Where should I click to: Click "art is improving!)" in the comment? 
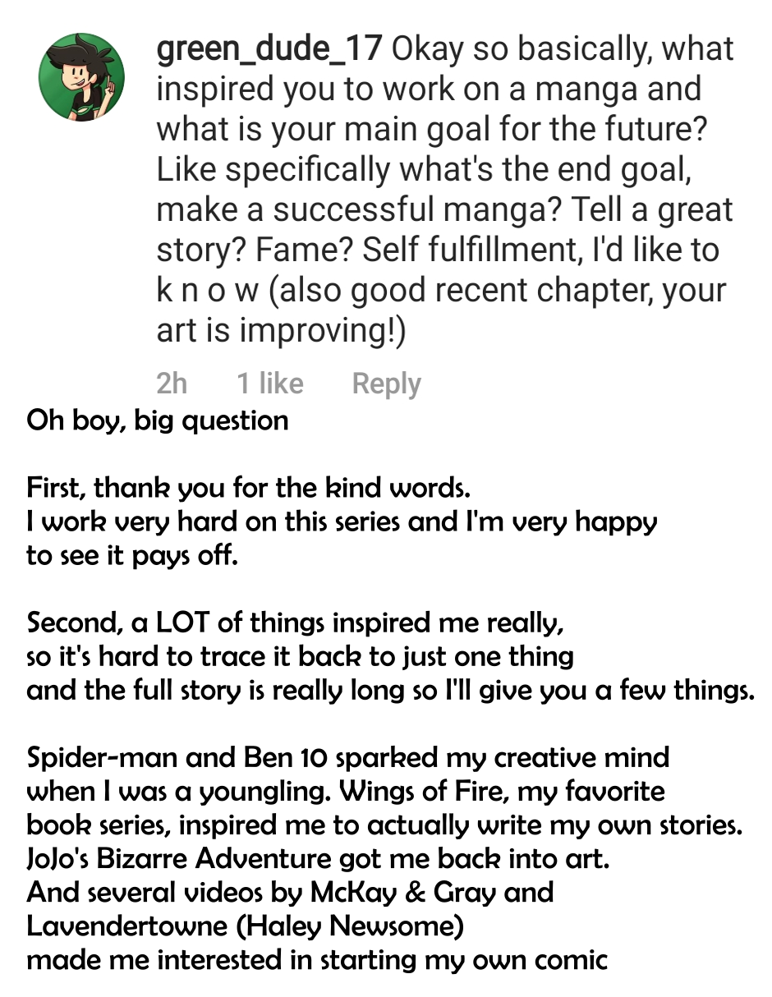click(281, 331)
